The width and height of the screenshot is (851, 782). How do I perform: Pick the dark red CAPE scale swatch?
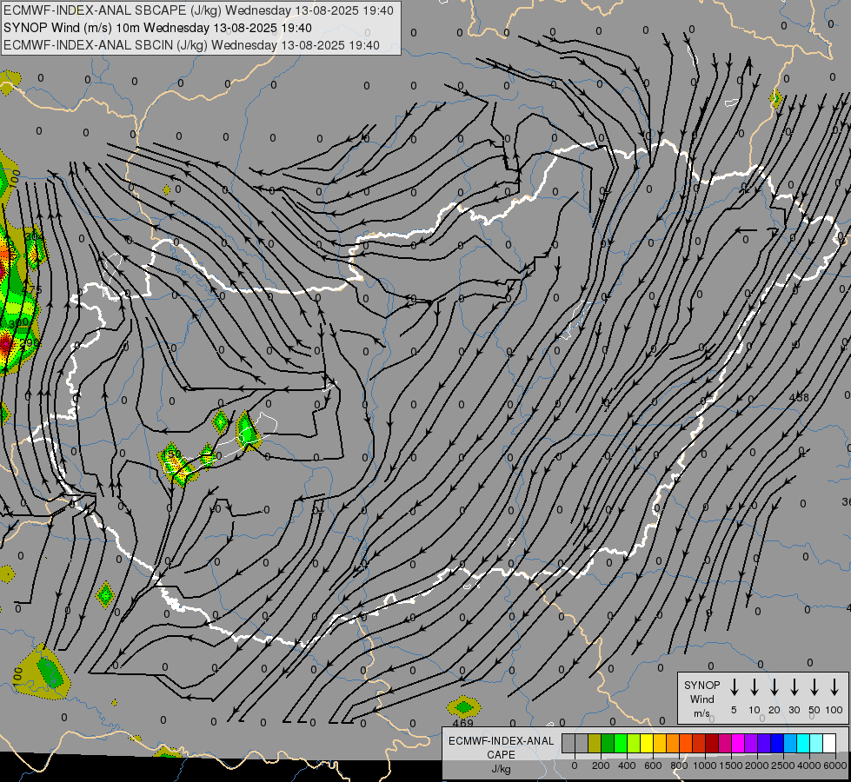click(x=712, y=744)
